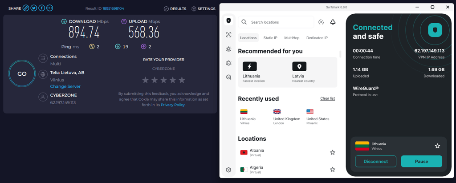Favorite connected Lithuania Vilnius server star
Image resolution: width=456 pixels, height=183 pixels.
pyautogui.click(x=437, y=146)
